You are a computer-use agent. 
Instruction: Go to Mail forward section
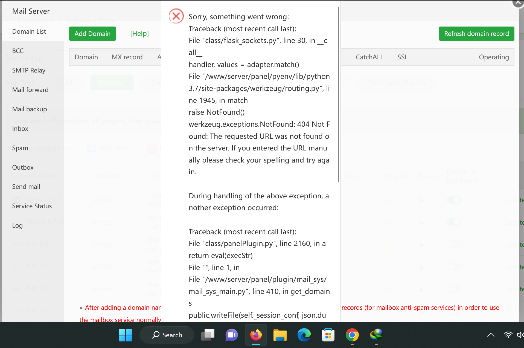(30, 90)
